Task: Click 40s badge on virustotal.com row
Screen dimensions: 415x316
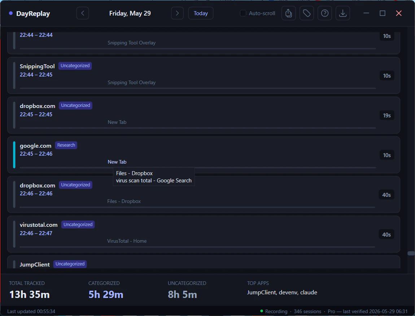Action: pos(386,235)
